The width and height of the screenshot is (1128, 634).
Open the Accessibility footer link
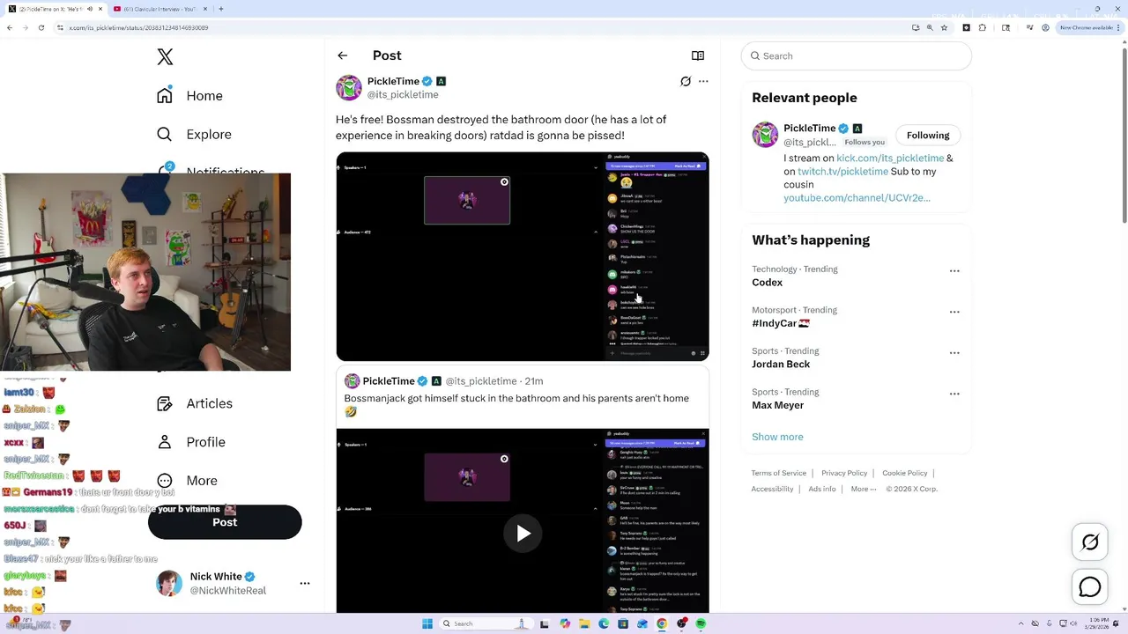point(773,489)
